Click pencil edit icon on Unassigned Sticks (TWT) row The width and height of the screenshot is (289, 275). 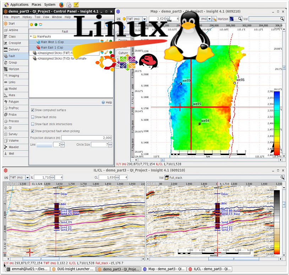[107, 53]
